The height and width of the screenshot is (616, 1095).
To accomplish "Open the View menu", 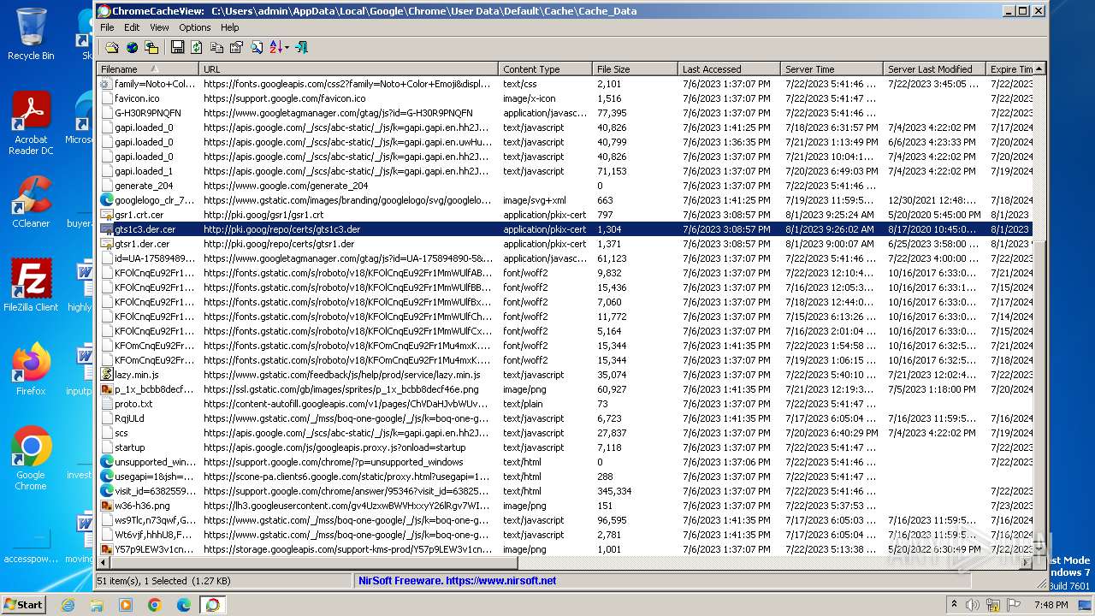I will pyautogui.click(x=159, y=27).
